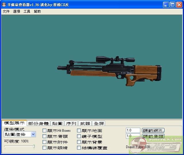Open the 文件 menu
184x155 pixels.
[x=6, y=11]
